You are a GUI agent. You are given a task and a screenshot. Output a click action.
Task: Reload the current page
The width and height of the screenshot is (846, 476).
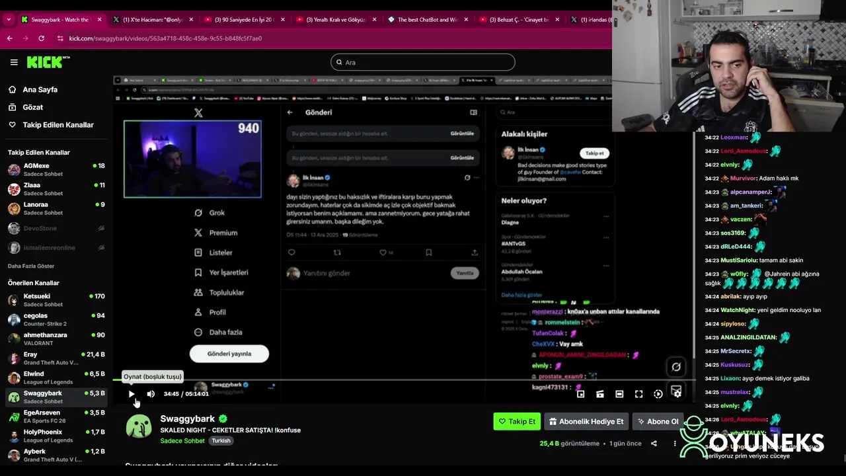(x=42, y=38)
